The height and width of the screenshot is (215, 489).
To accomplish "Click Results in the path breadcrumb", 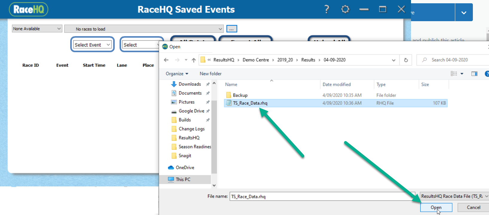I will [x=308, y=60].
